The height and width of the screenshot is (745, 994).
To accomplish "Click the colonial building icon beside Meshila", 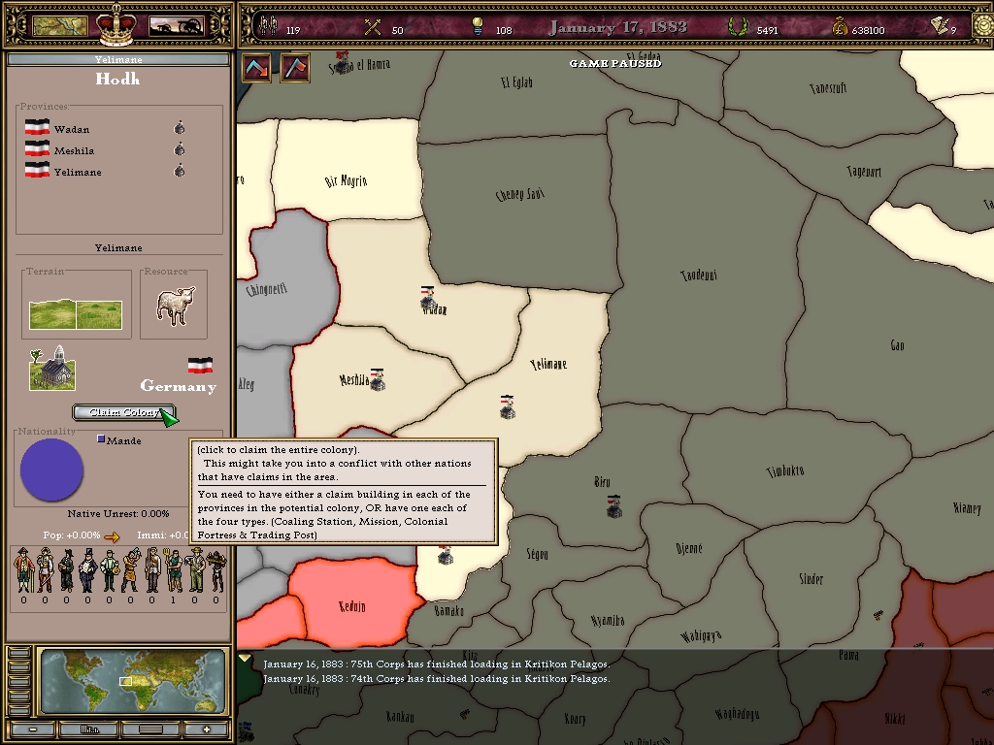I will (180, 149).
